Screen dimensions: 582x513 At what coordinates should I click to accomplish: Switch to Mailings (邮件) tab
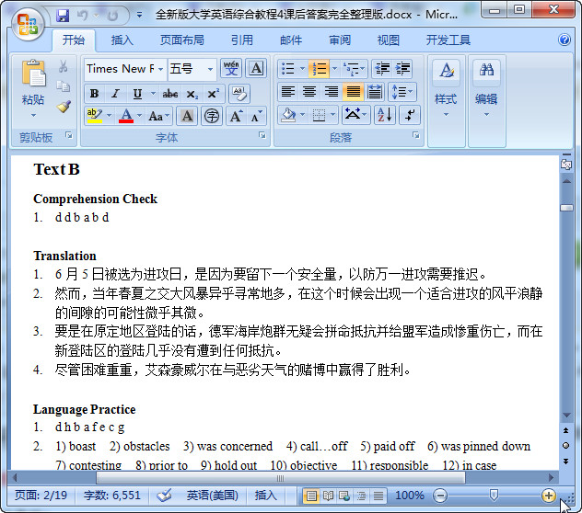pyautogui.click(x=291, y=40)
